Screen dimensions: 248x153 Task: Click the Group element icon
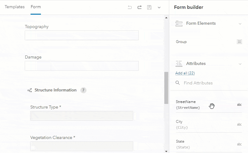[239, 42]
